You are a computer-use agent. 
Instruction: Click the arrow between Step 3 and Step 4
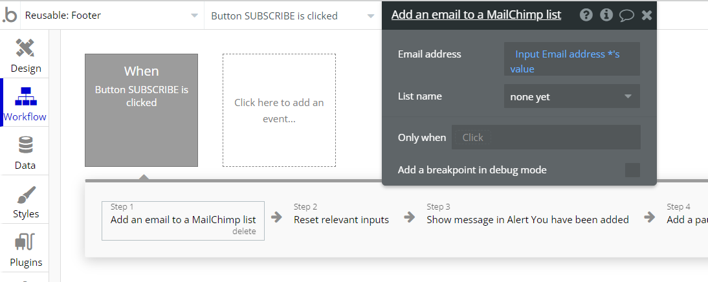(x=649, y=217)
